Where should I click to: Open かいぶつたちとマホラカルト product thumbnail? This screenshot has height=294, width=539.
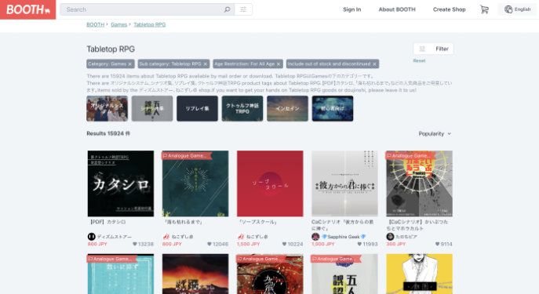(420, 183)
